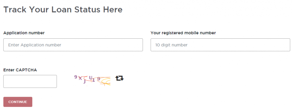The height and width of the screenshot is (110, 292).
Task: Click the orange swirl lines in CAPTCHA
Action: point(105,81)
